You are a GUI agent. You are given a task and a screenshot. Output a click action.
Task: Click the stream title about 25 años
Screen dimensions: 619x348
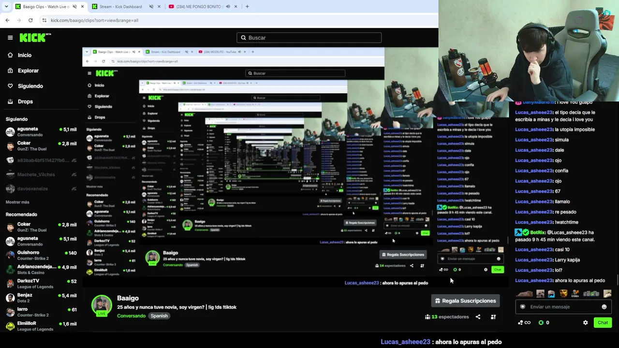(177, 307)
